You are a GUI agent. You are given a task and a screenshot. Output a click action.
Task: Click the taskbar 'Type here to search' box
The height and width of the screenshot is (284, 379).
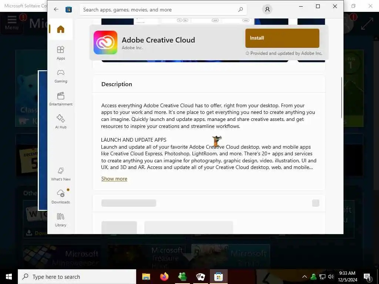77,277
